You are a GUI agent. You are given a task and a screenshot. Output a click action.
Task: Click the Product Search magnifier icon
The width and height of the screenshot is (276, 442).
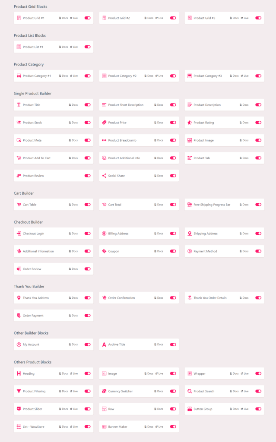[190, 391]
